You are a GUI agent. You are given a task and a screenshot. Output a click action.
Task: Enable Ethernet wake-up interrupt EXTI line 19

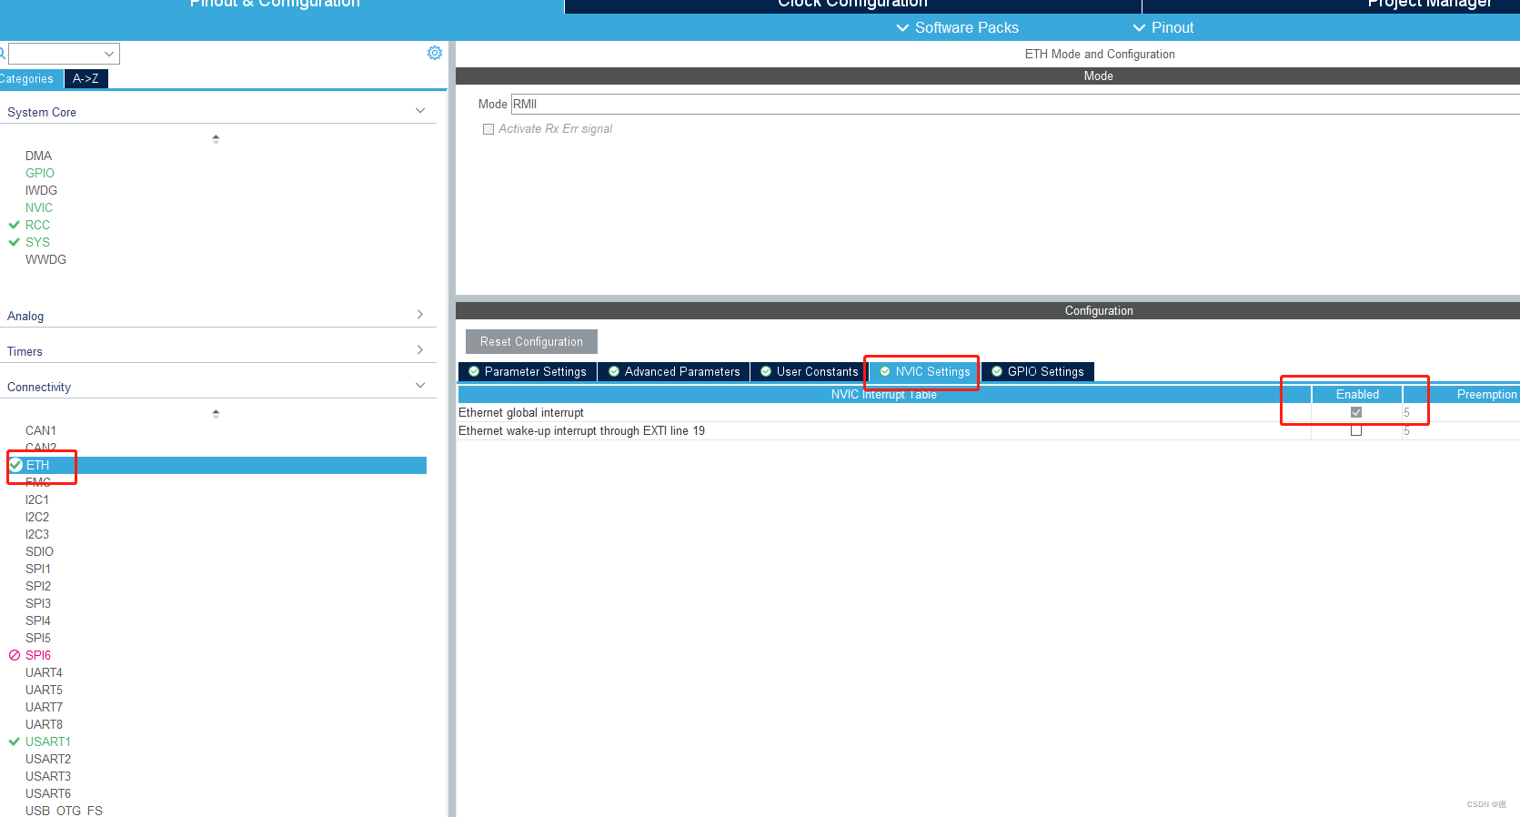(x=1356, y=430)
